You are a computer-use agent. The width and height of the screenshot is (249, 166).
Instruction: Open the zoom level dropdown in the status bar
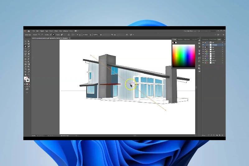click(x=37, y=135)
